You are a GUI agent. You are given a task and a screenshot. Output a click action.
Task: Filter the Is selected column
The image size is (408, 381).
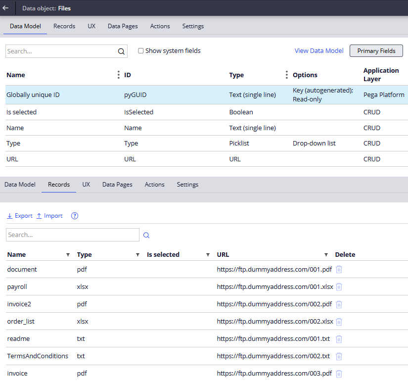pos(208,255)
